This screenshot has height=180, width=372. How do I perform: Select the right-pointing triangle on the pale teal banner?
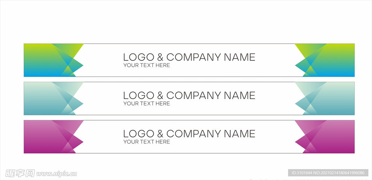[77, 103]
